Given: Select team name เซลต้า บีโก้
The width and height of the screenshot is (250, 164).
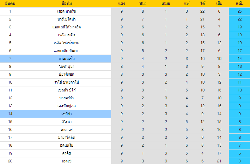Looking at the screenshot, I should [x=67, y=90].
